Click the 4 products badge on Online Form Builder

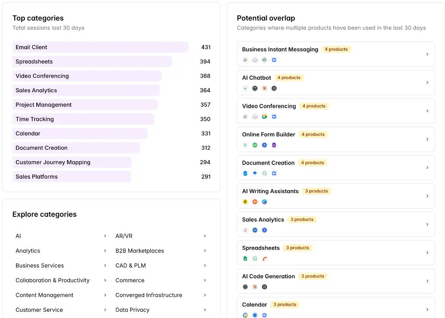coord(313,134)
